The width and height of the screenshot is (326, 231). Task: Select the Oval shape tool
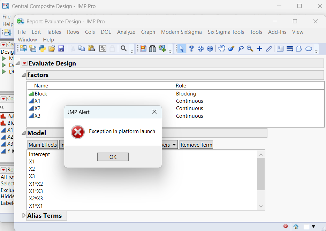point(309,49)
